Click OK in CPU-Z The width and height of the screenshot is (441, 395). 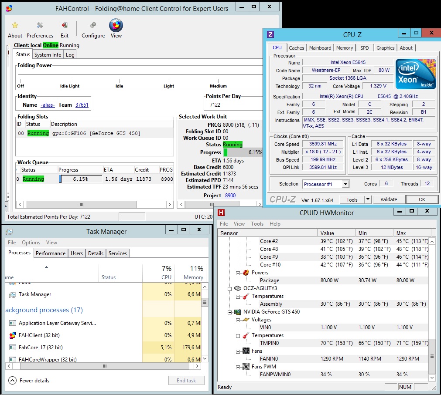(422, 199)
